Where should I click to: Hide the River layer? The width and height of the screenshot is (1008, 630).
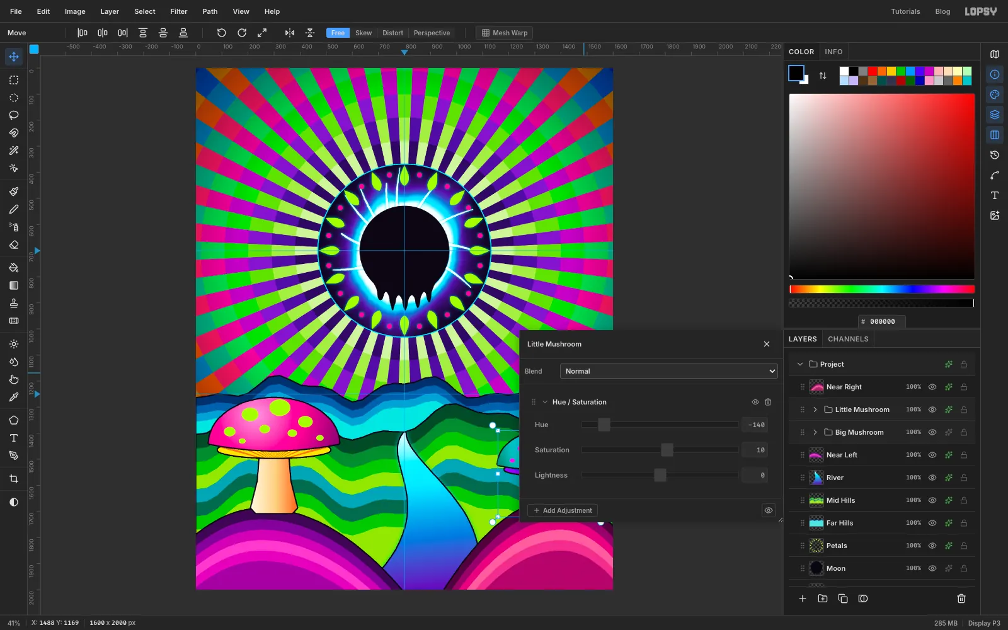932,478
